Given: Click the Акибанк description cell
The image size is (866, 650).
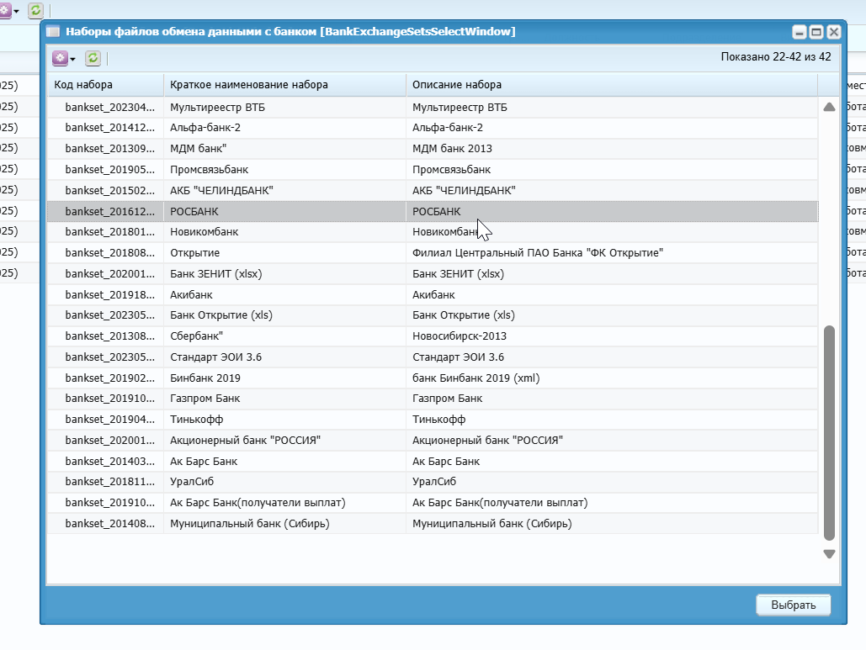Looking at the screenshot, I should tap(611, 295).
